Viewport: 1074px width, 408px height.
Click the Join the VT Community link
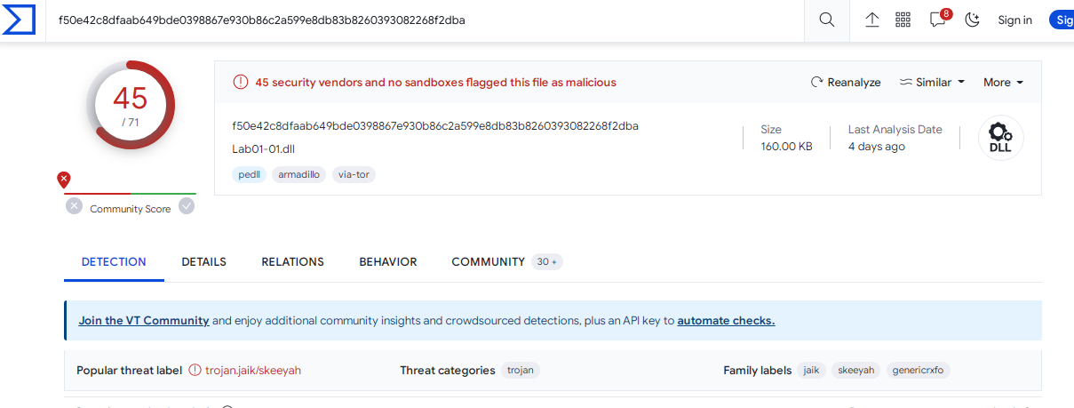pyautogui.click(x=144, y=321)
